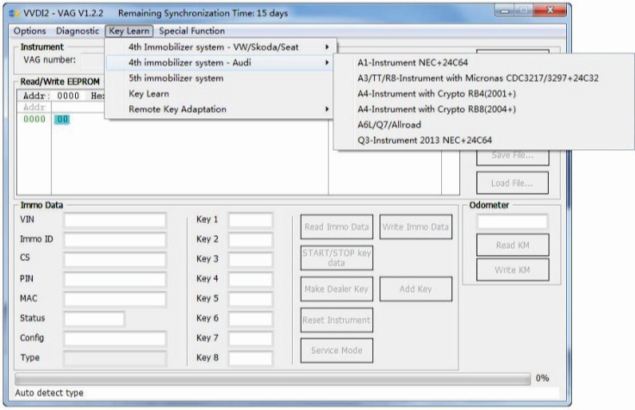This screenshot has width=635, height=410.
Task: Focus the Key 4 field
Action: pos(251,279)
